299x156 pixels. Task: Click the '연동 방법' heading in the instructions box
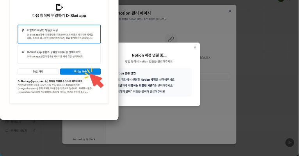tap(127, 73)
